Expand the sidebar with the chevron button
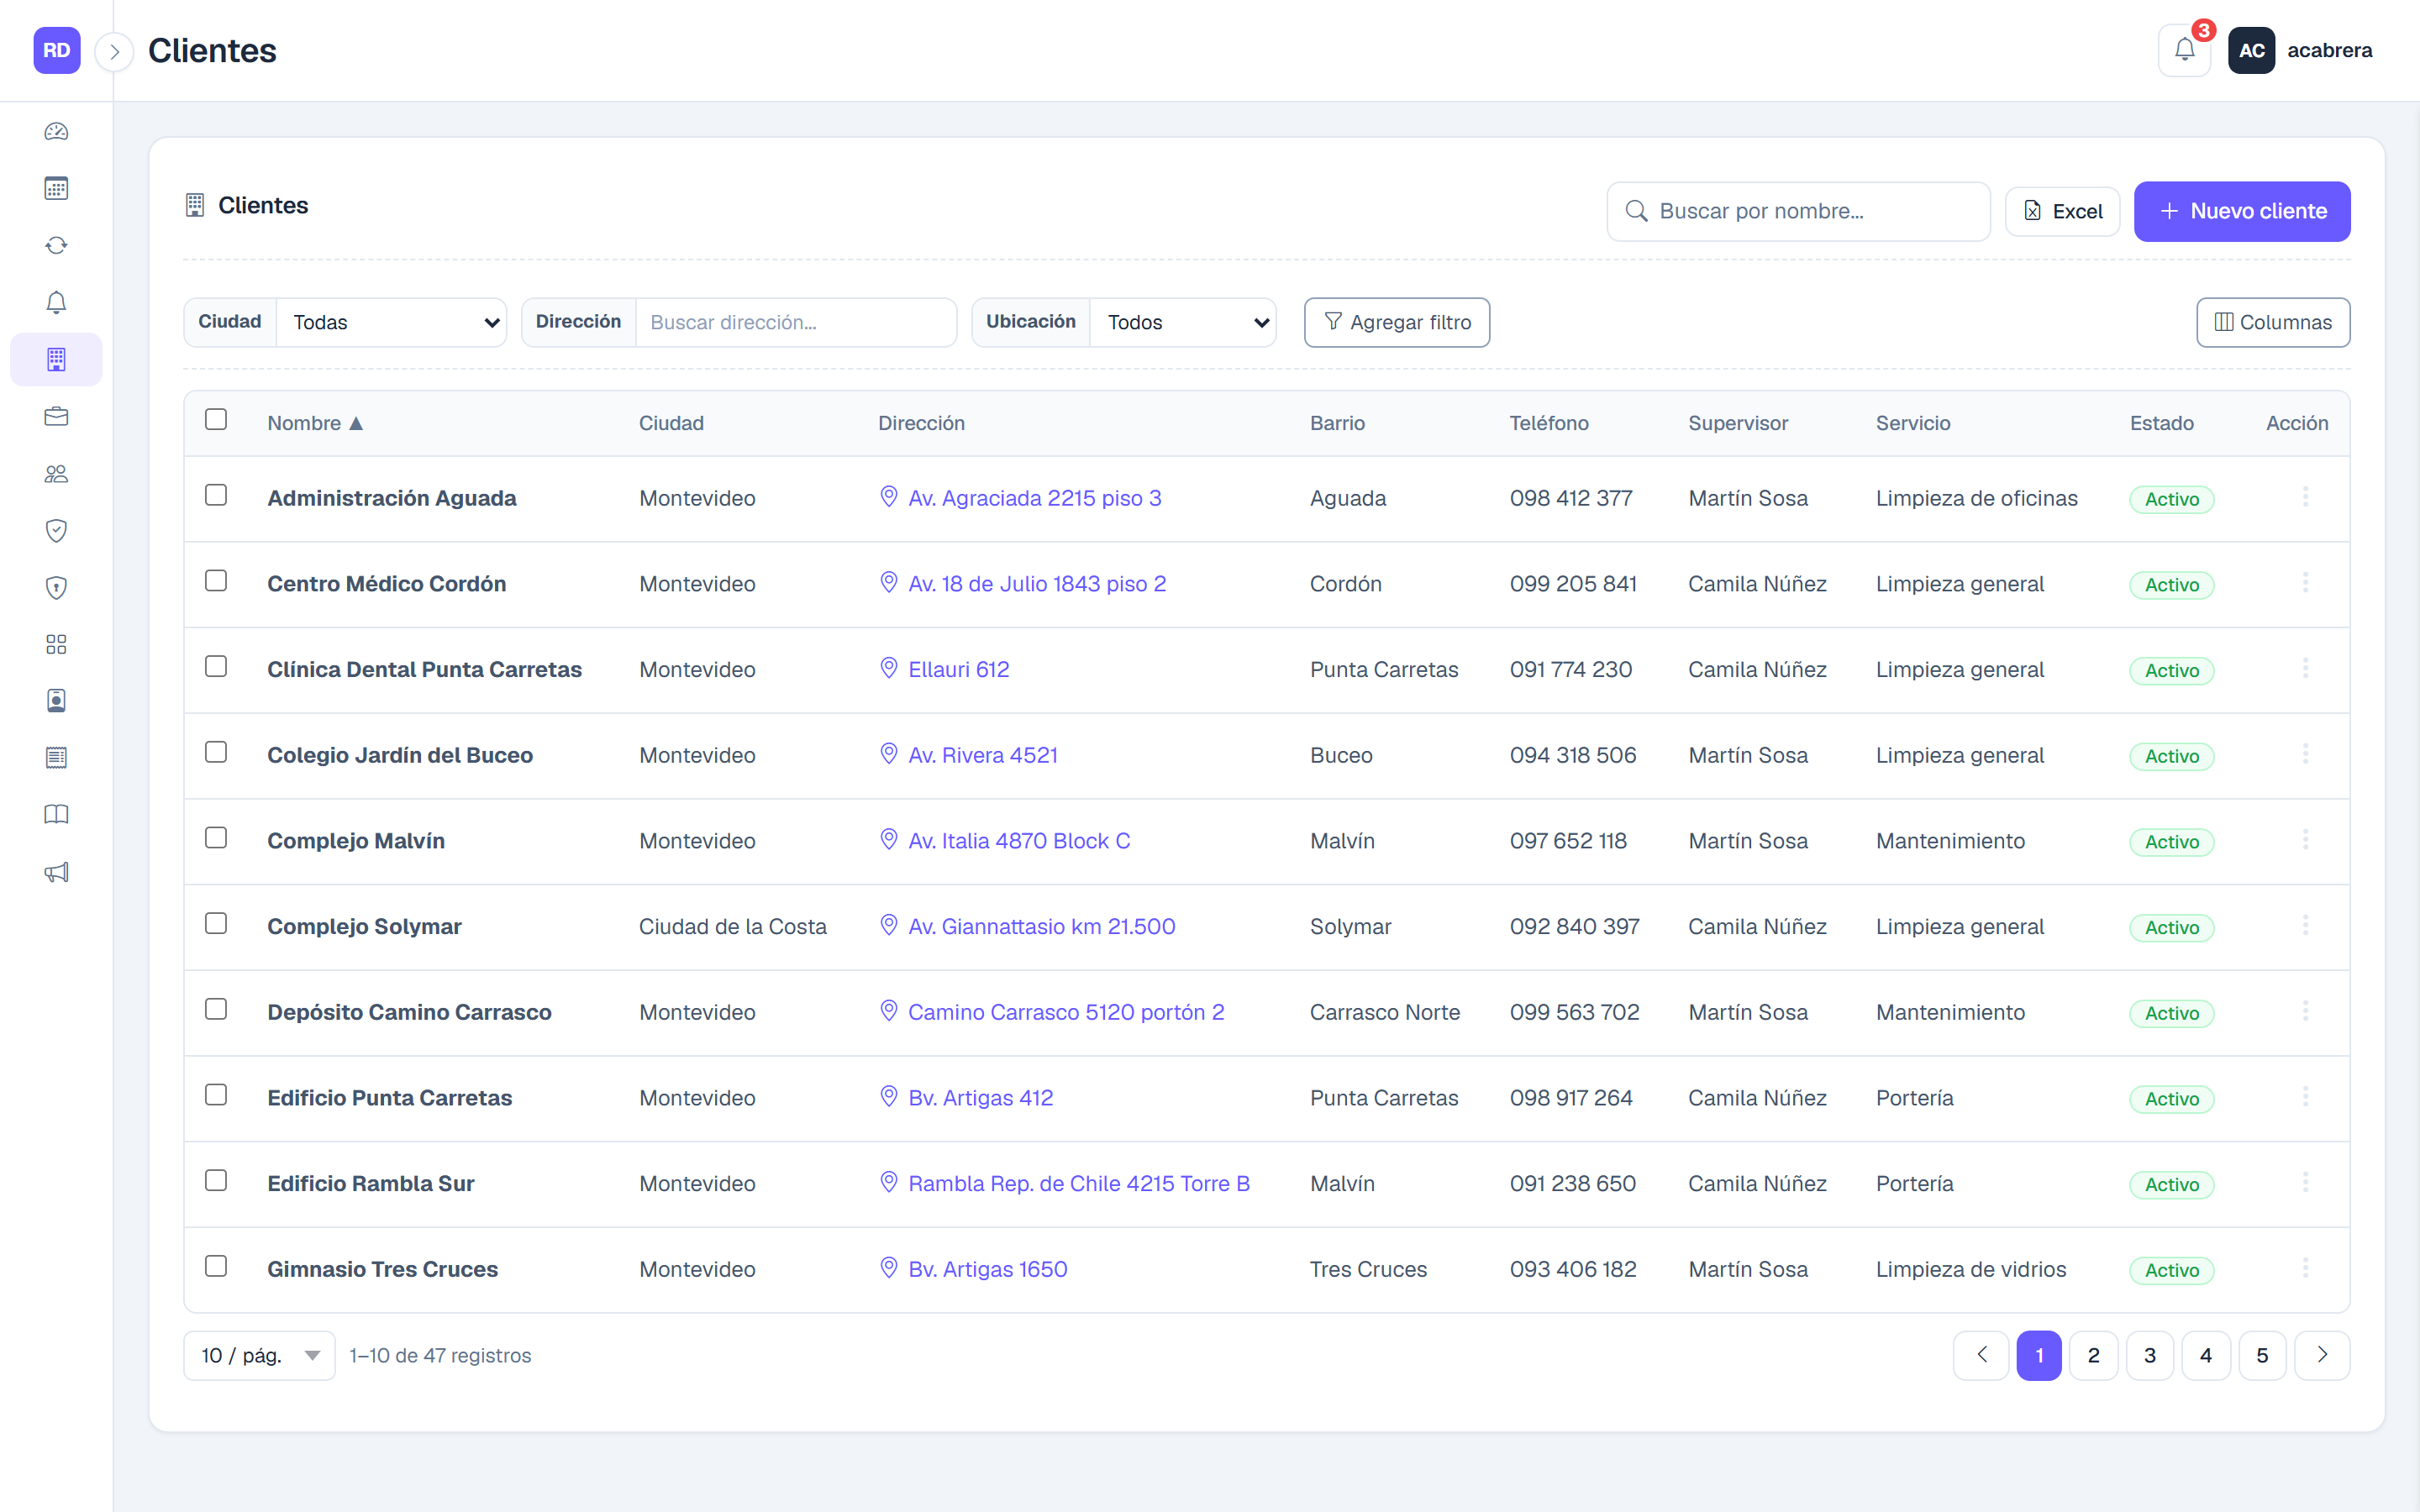The image size is (2420, 1512). 115,51
